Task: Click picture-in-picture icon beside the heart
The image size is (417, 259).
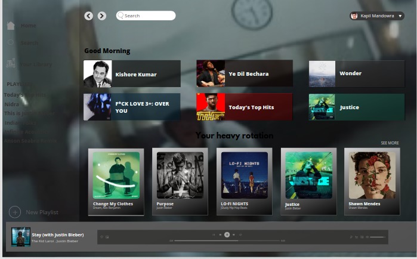Action: coord(107,237)
